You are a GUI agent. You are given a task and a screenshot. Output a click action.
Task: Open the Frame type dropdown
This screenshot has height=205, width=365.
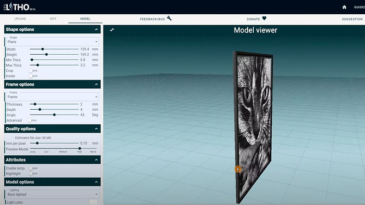(52, 96)
